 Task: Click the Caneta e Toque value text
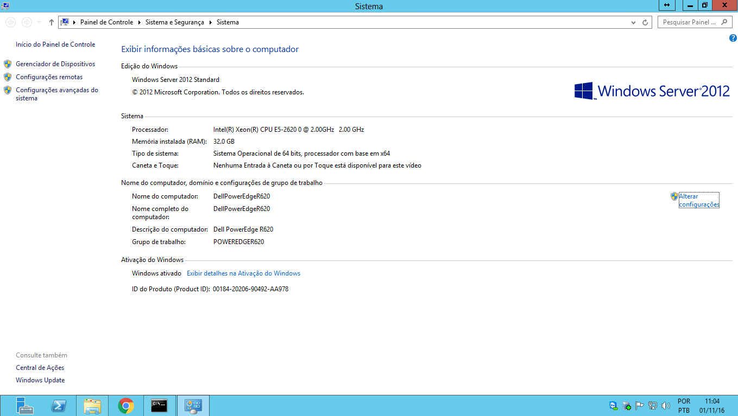[317, 165]
